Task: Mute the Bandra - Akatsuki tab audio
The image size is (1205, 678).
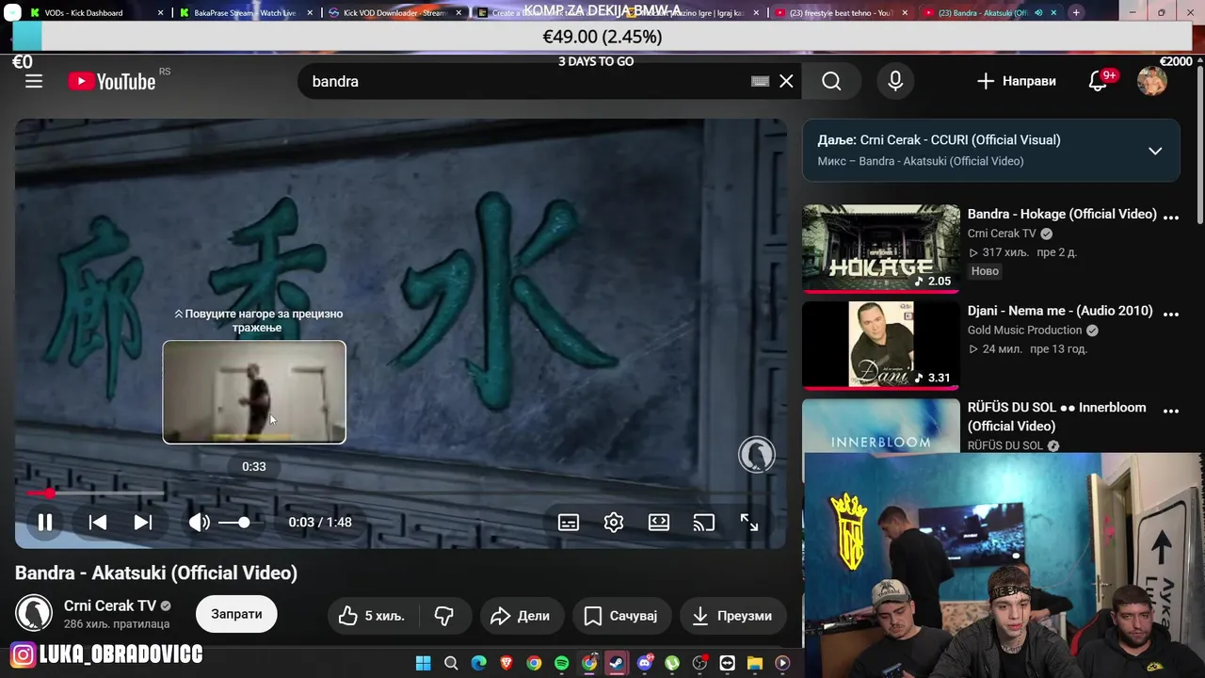Action: pos(1038,12)
